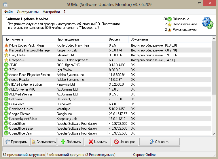The height and width of the screenshot is (159, 218).
Task: Click the warning icon beside Kaspersky Password Manager
Action: pos(6,50)
